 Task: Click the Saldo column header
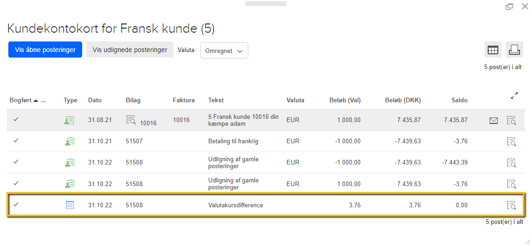[459, 100]
